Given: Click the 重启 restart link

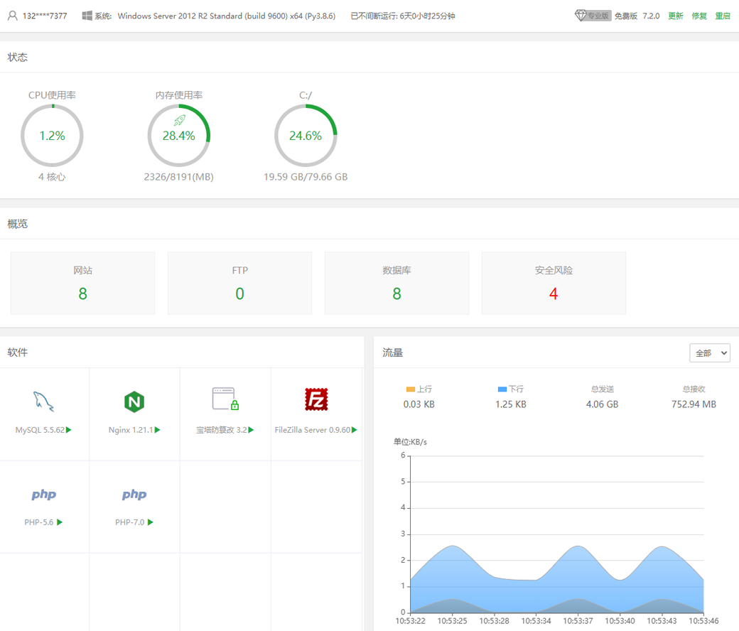Looking at the screenshot, I should tap(723, 16).
